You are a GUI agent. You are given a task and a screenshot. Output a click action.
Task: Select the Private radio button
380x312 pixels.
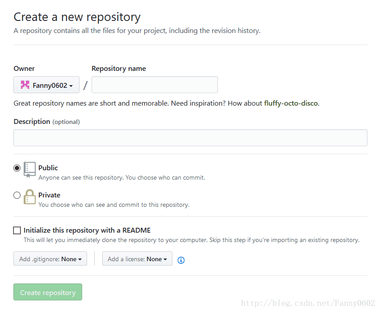(x=17, y=195)
